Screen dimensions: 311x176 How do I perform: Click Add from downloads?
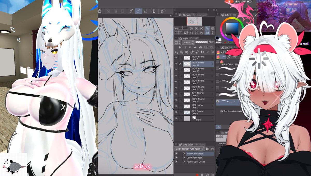[231, 111]
